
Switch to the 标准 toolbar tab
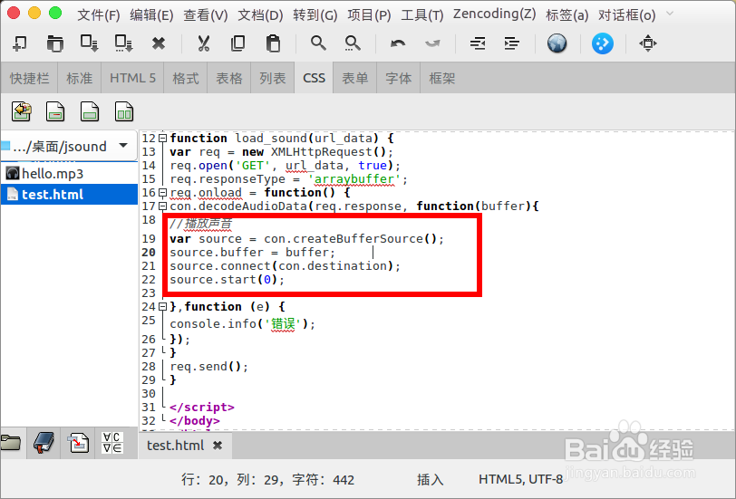pos(80,78)
